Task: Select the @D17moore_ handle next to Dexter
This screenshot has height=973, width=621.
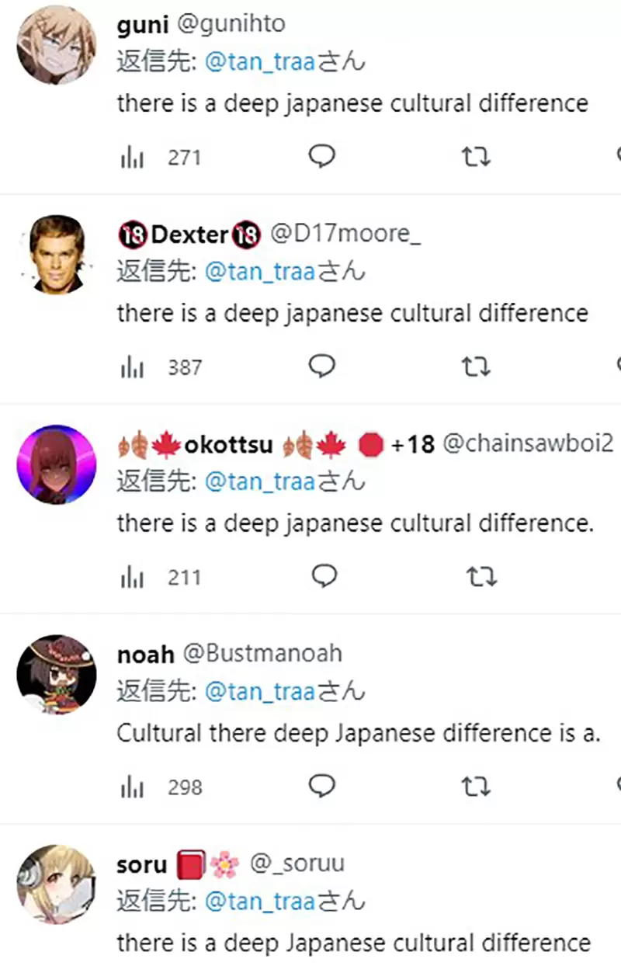Action: (347, 233)
